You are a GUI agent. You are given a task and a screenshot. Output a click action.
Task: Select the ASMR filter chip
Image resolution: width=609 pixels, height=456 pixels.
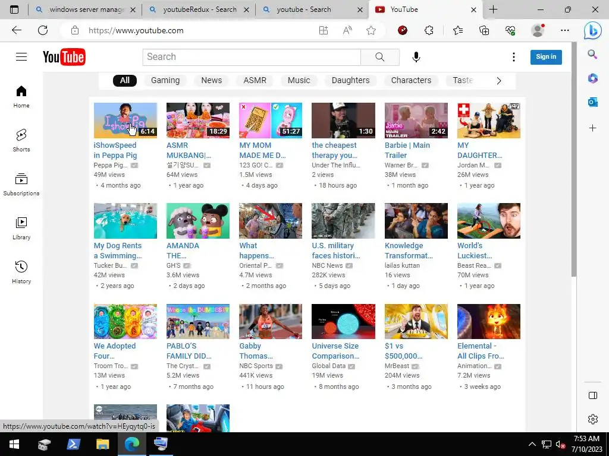(x=255, y=80)
